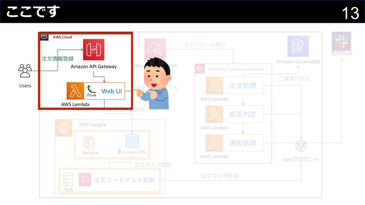The width and height of the screenshot is (365, 205).
Task: Click the AWSアカウント cube icon
Action: click(x=301, y=146)
